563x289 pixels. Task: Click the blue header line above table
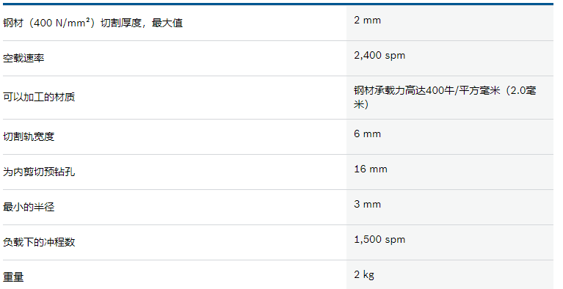click(278, 4)
